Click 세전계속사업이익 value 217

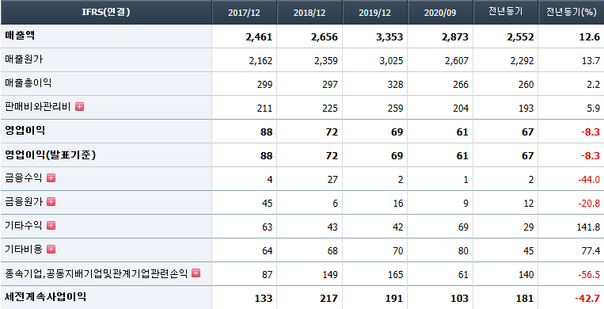coord(330,299)
